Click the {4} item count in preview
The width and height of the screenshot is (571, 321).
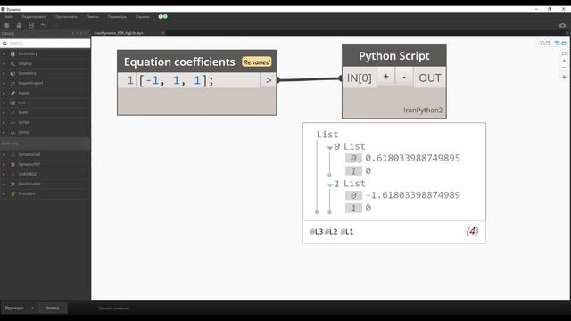point(472,231)
